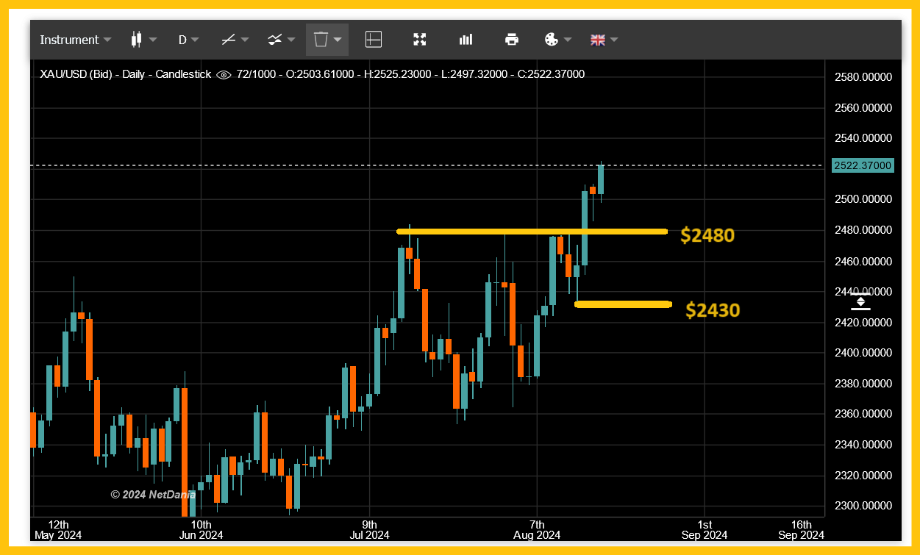This screenshot has height=555, width=920.
Task: Expand the color theme dropdown arrow
Action: pos(568,40)
